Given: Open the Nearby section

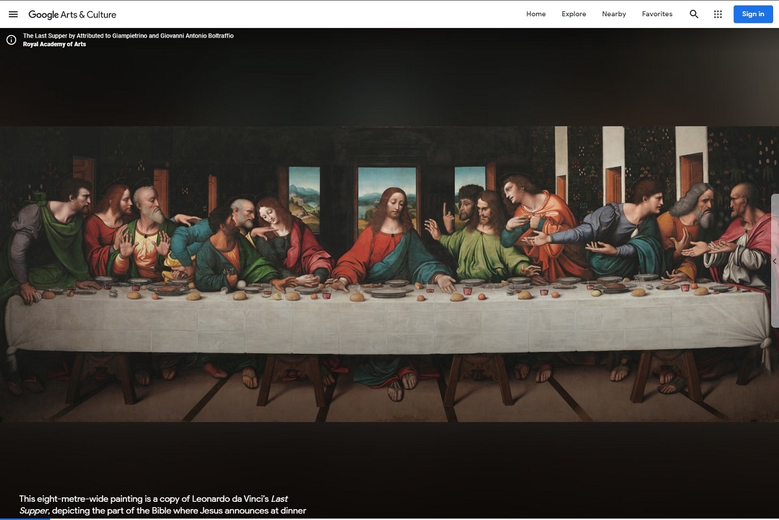Looking at the screenshot, I should tap(614, 14).
